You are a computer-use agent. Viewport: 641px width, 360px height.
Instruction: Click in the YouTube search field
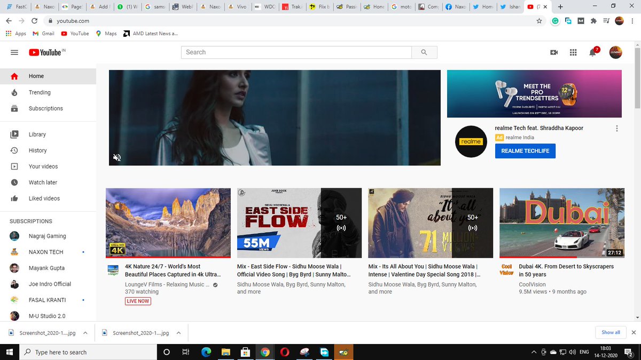[296, 52]
